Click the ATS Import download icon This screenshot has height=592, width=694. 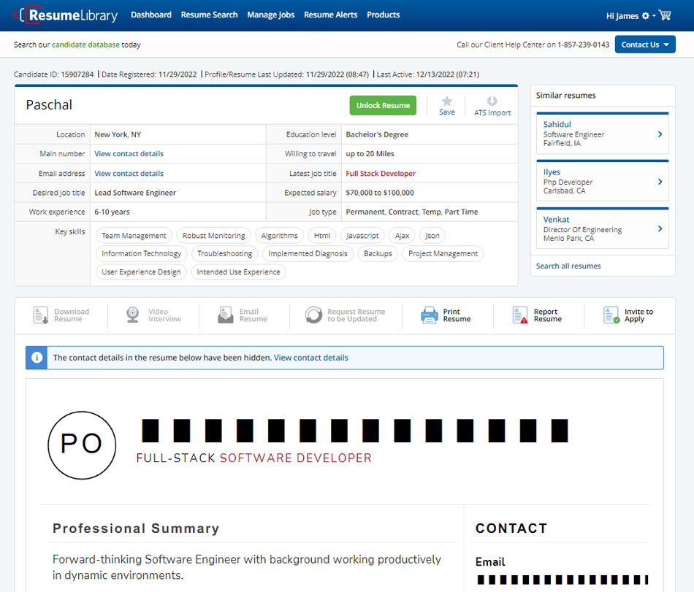492,102
